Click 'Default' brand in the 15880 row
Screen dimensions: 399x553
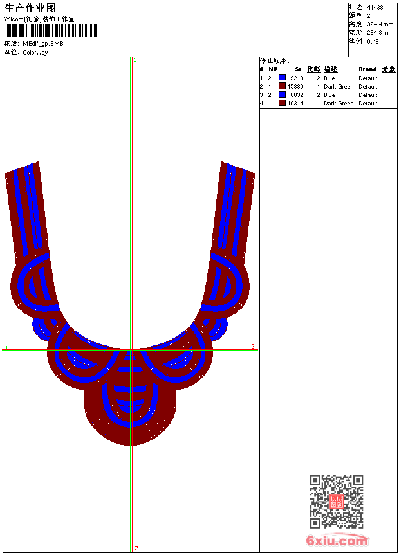coord(368,87)
